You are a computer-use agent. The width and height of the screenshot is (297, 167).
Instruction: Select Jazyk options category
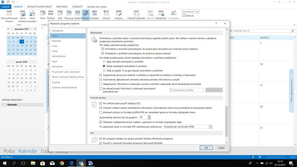click(68, 61)
